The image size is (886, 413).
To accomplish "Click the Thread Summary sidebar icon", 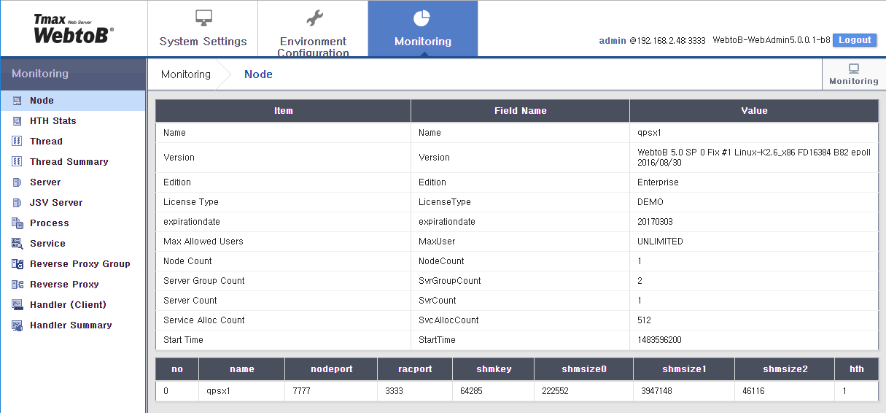I will pyautogui.click(x=18, y=162).
